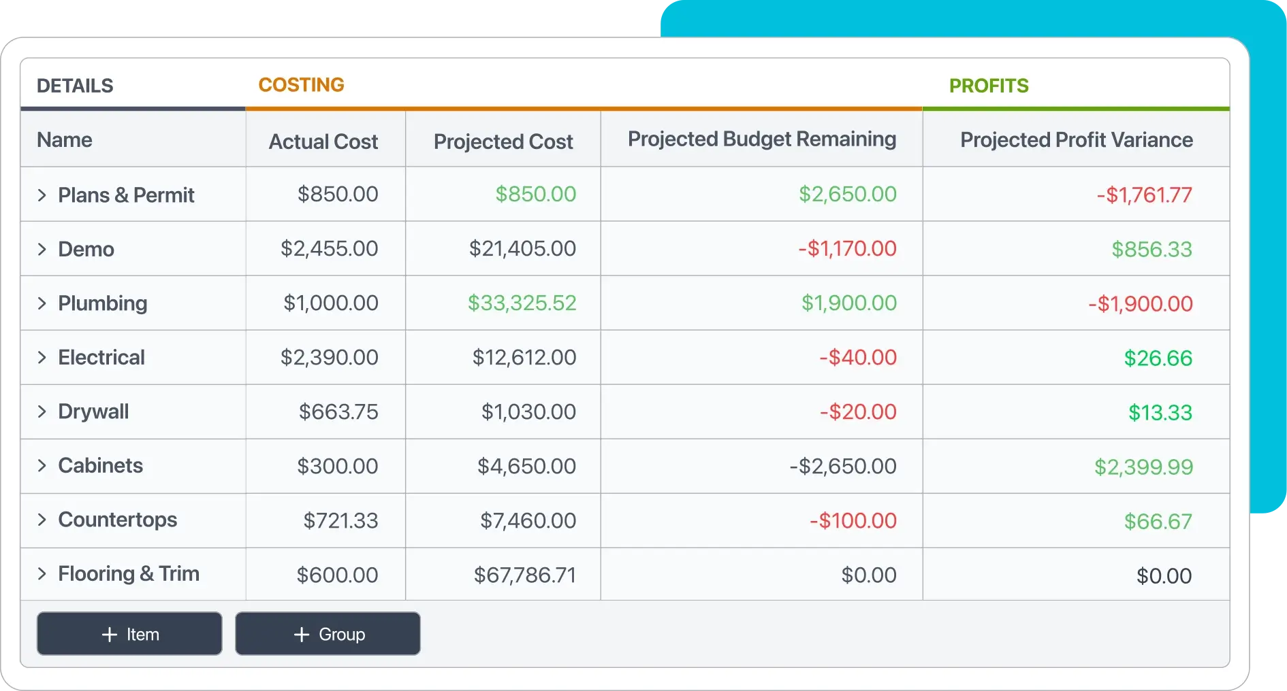The image size is (1287, 691).
Task: Expand the Plans & Permit row chevron
Action: coord(42,195)
